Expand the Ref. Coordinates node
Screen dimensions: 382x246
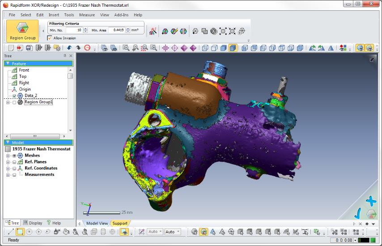point(8,169)
